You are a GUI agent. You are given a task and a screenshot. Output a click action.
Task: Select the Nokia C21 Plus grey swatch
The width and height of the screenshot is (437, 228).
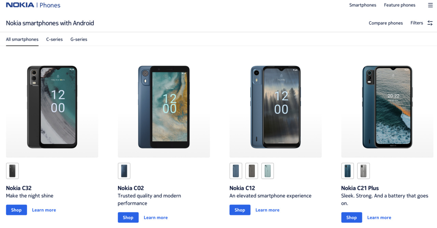point(364,171)
